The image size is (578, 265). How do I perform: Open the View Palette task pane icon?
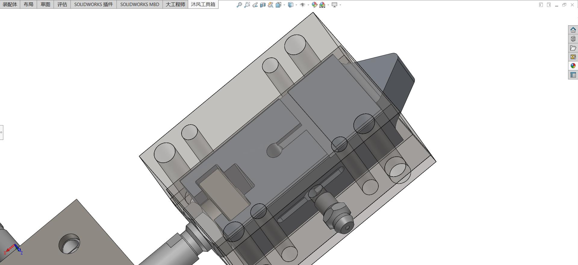(573, 57)
